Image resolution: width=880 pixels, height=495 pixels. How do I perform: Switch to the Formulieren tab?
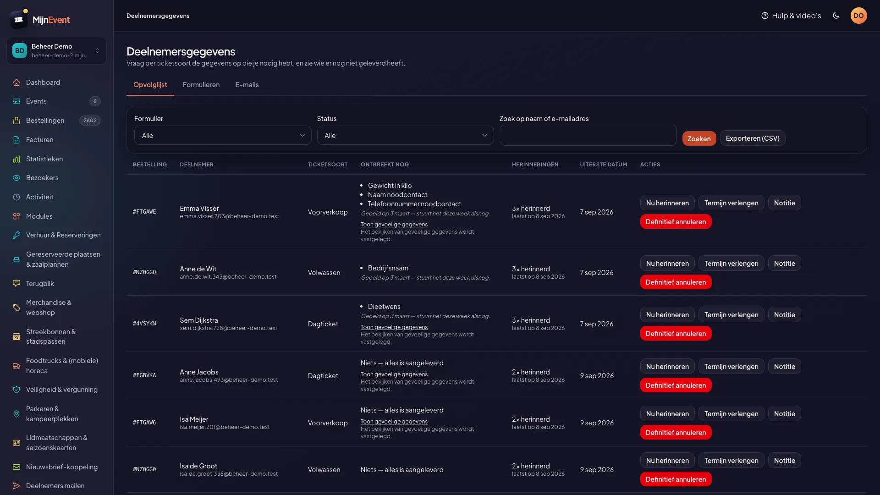coord(201,85)
